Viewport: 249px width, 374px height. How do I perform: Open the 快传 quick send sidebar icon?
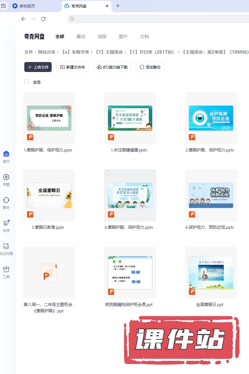coord(6,223)
